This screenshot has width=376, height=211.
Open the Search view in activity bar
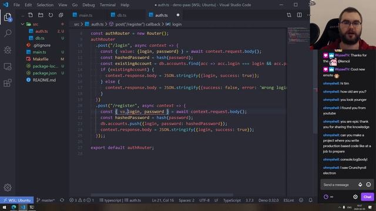click(8, 33)
